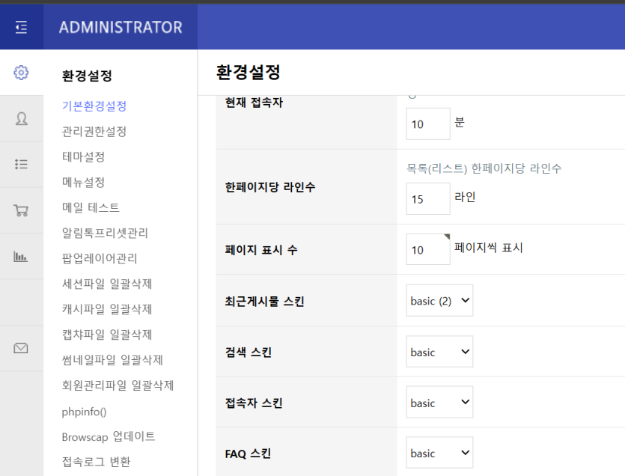Open the board list icon section
Image resolution: width=625 pixels, height=476 pixels.
[x=21, y=164]
